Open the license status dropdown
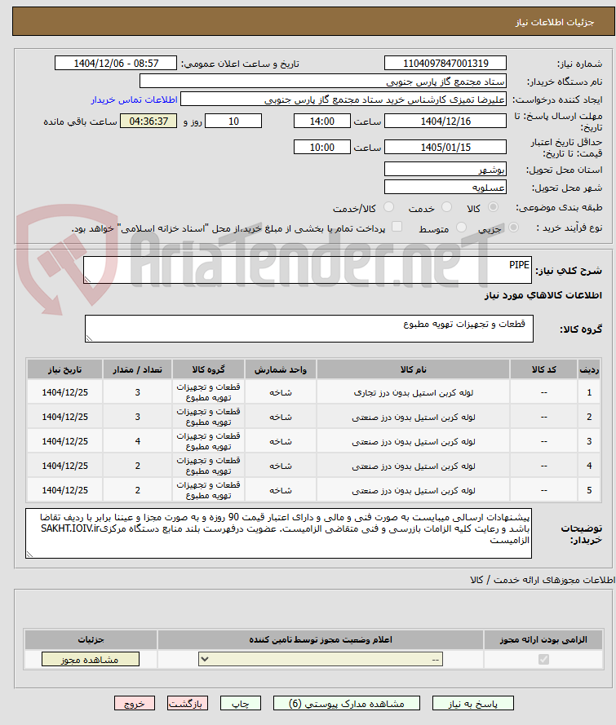The width and height of the screenshot is (616, 725). pos(321,659)
